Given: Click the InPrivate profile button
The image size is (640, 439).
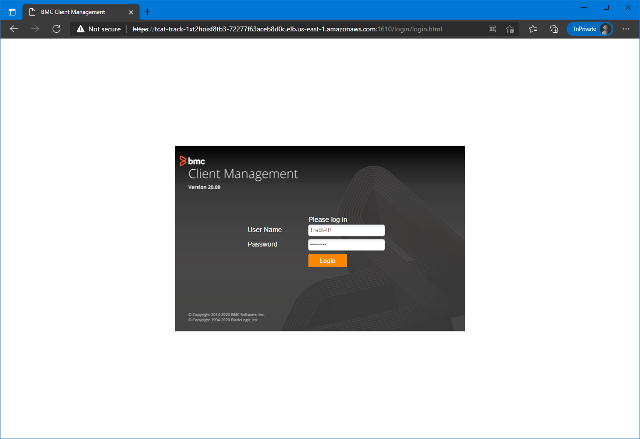Looking at the screenshot, I should [x=590, y=29].
